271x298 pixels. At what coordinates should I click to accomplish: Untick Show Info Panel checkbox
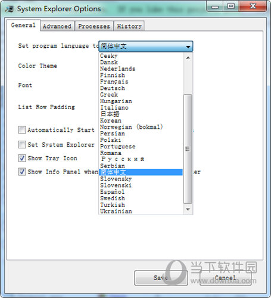[x=22, y=172]
